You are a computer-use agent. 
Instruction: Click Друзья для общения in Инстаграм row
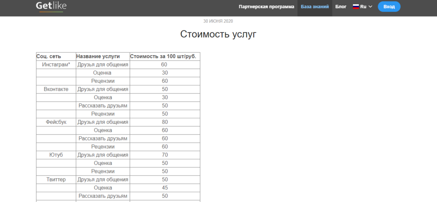pyautogui.click(x=103, y=64)
